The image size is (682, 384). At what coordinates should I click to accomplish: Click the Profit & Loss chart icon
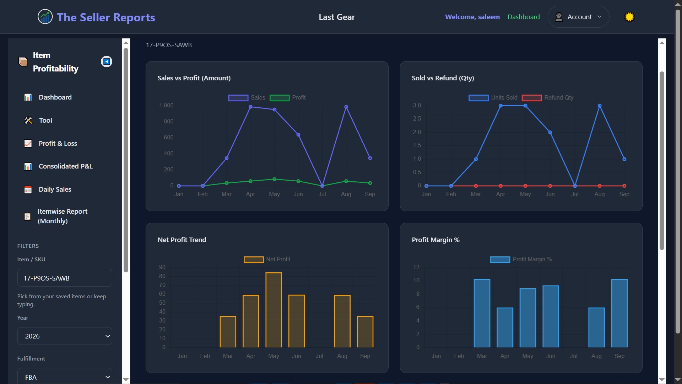tap(28, 144)
